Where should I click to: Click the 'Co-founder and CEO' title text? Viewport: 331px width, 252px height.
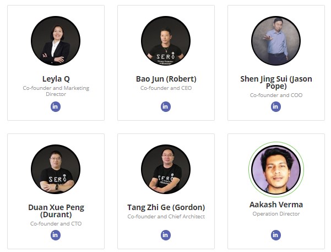click(x=166, y=88)
